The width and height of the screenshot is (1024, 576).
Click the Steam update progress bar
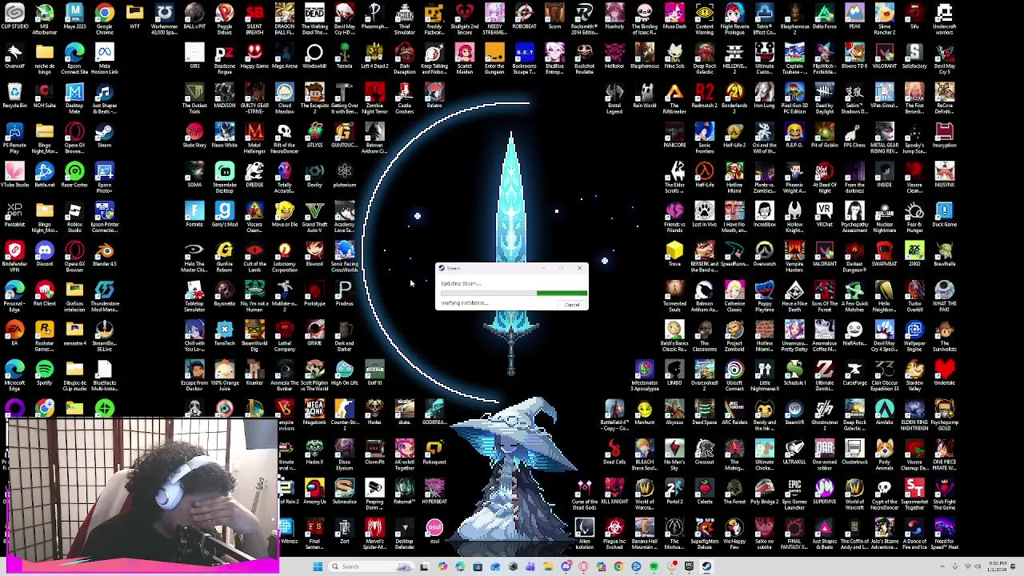(x=513, y=294)
